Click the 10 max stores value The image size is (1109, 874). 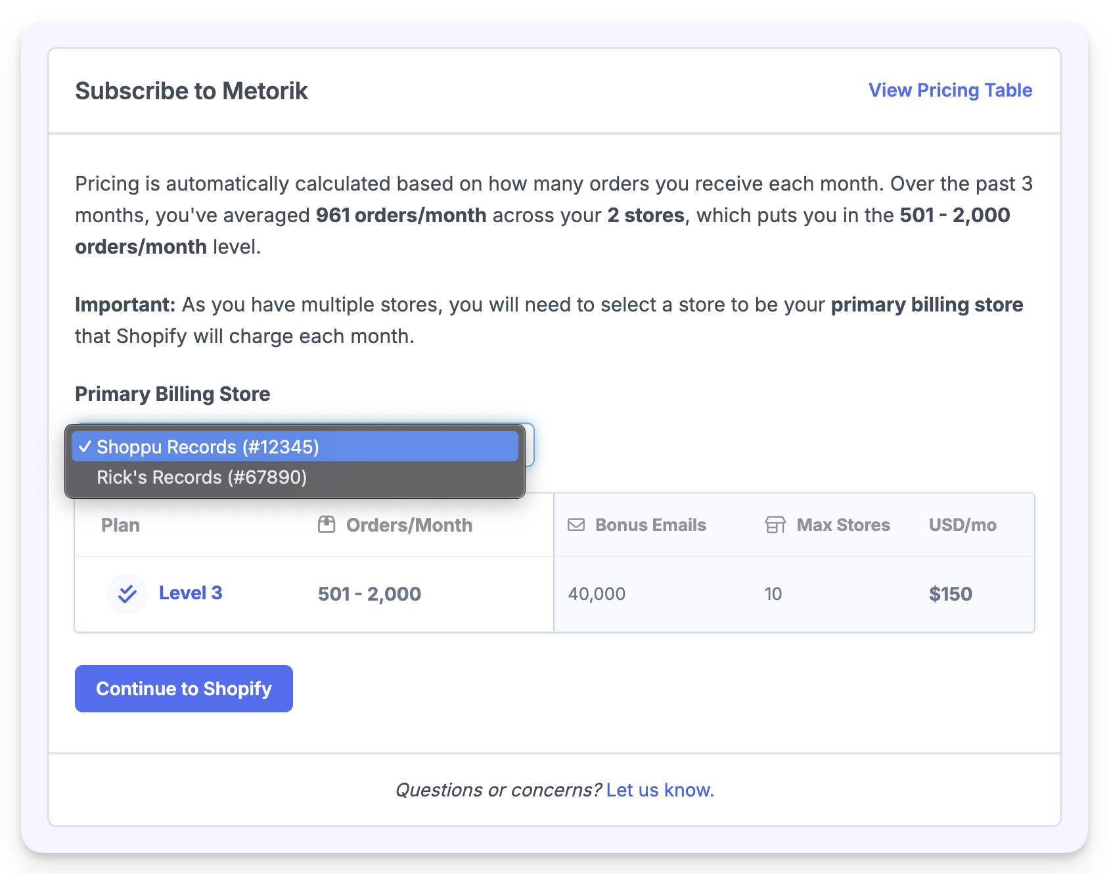click(x=773, y=594)
